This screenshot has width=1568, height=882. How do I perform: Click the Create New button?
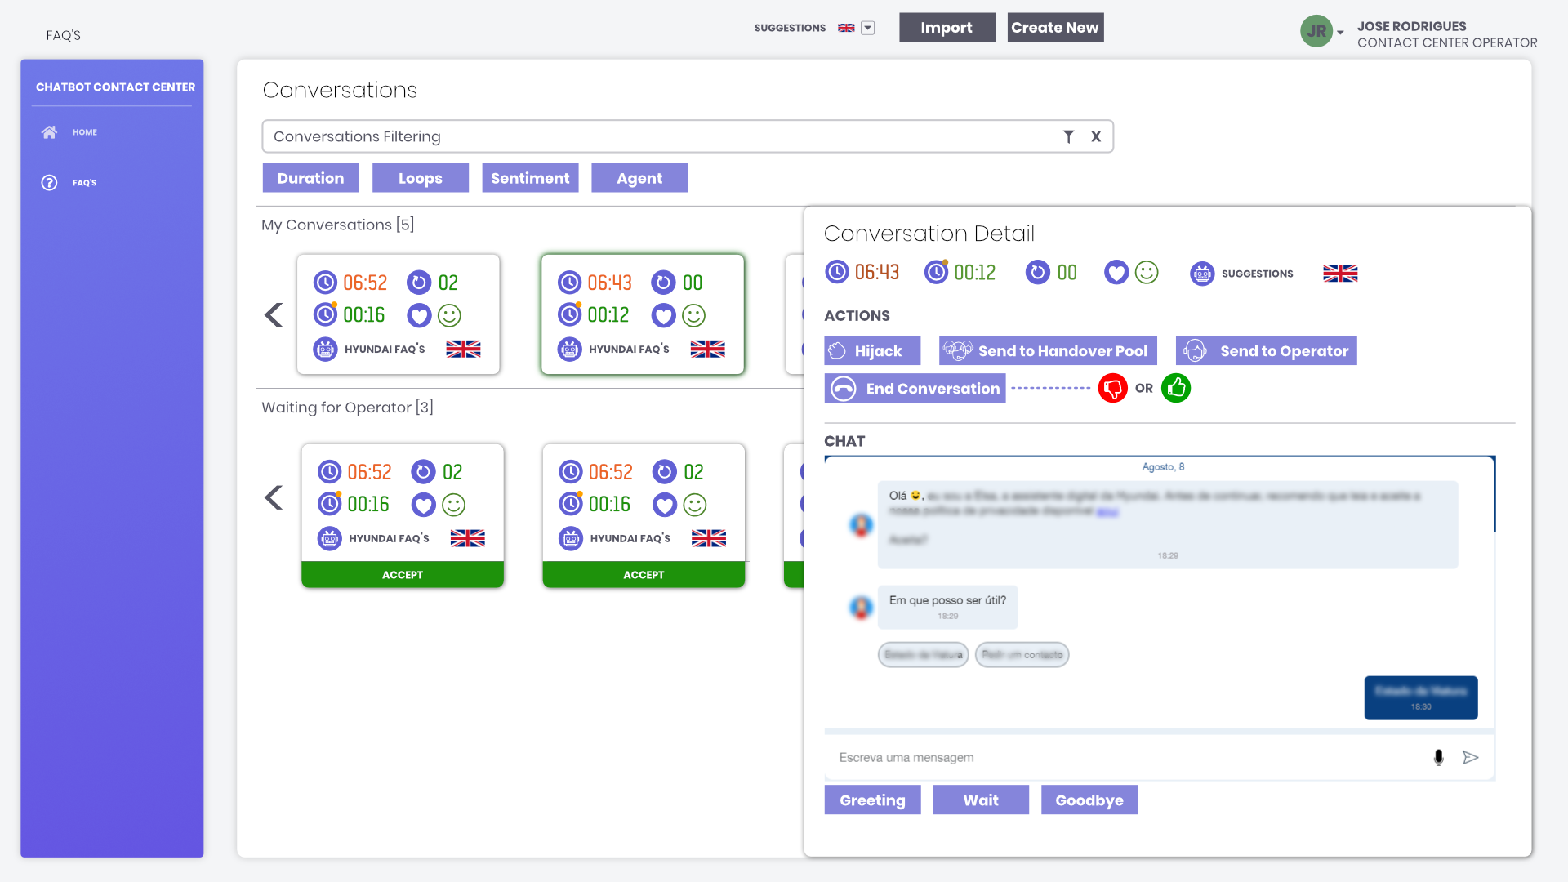(1055, 27)
